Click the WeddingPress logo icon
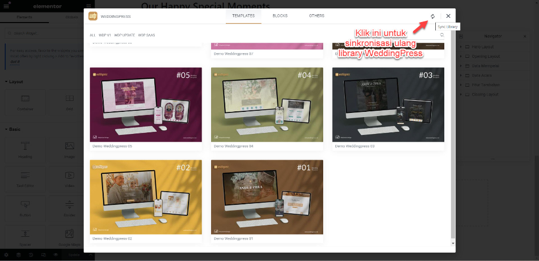539x261 pixels. pos(93,16)
